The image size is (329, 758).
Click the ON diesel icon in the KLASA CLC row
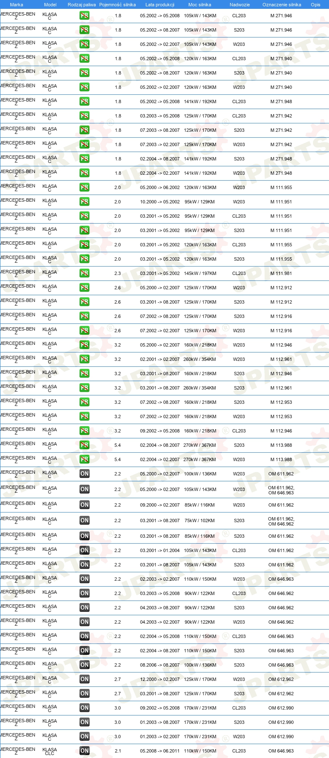point(84,751)
